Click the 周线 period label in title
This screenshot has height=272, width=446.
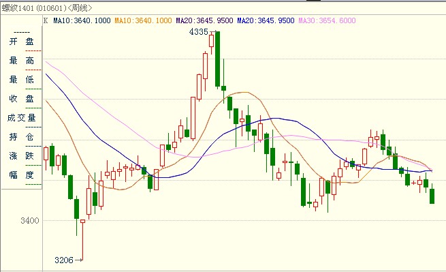(80, 8)
